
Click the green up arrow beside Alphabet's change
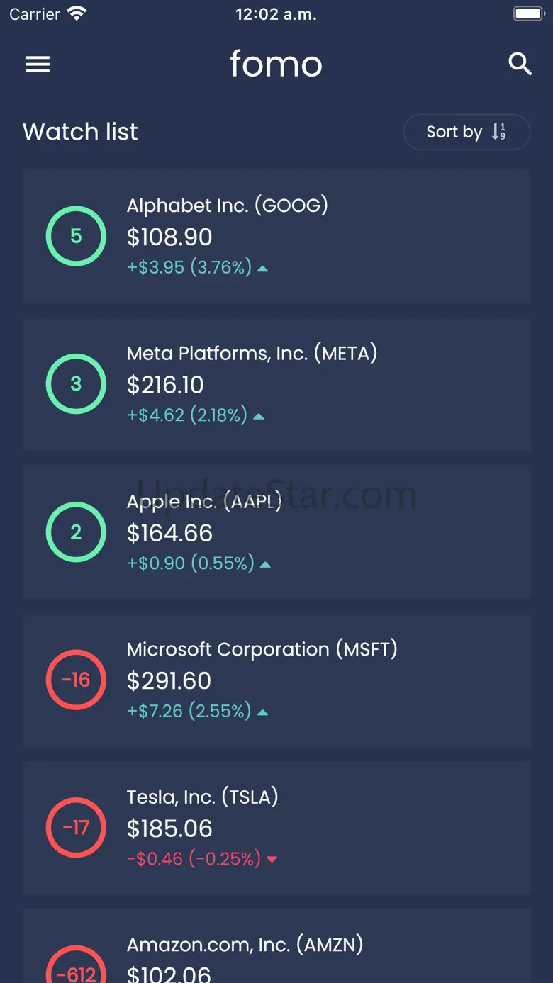pyautogui.click(x=263, y=269)
